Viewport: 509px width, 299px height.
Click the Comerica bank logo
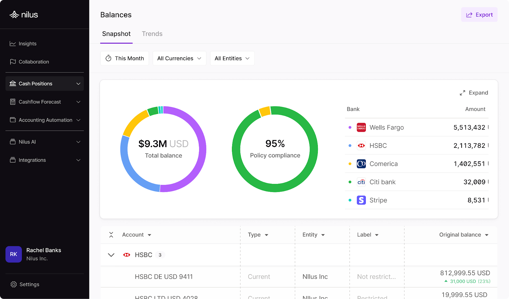coord(361,164)
